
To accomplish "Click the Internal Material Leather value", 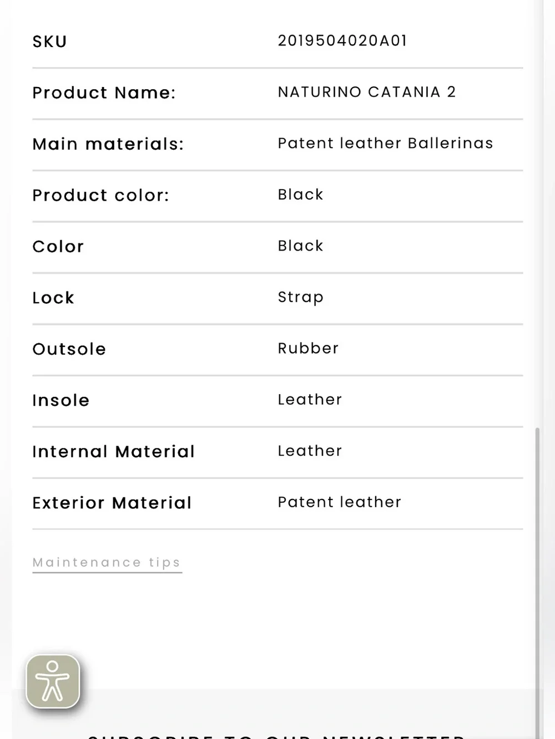I will tap(310, 451).
